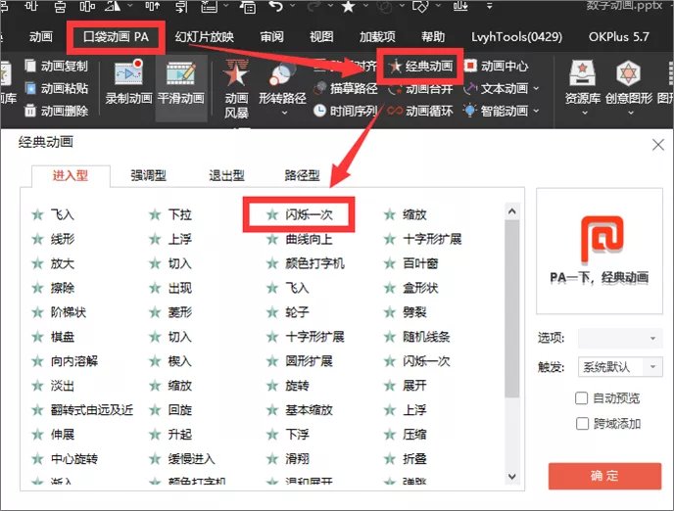Click animation list scrollbar thumb

[512, 308]
